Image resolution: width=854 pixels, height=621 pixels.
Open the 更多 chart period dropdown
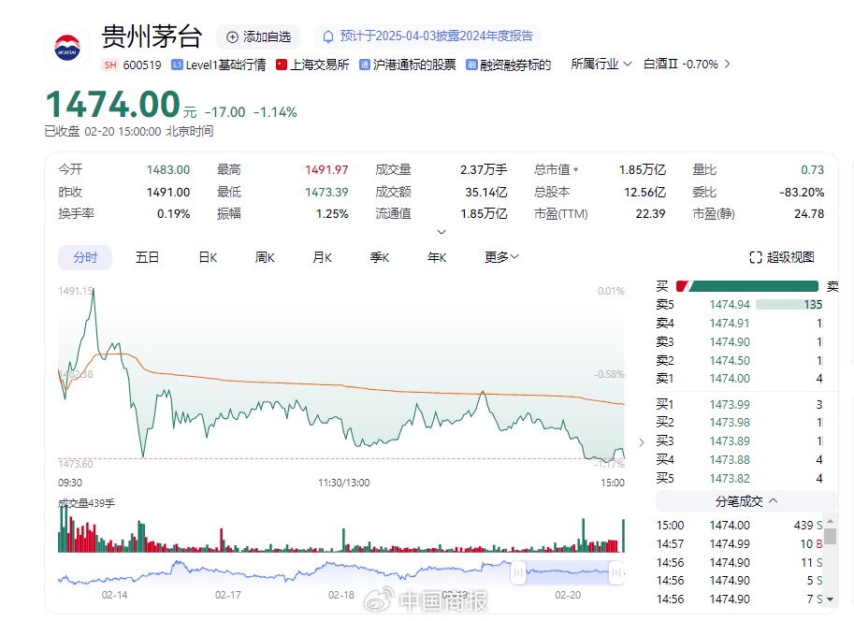pos(501,257)
